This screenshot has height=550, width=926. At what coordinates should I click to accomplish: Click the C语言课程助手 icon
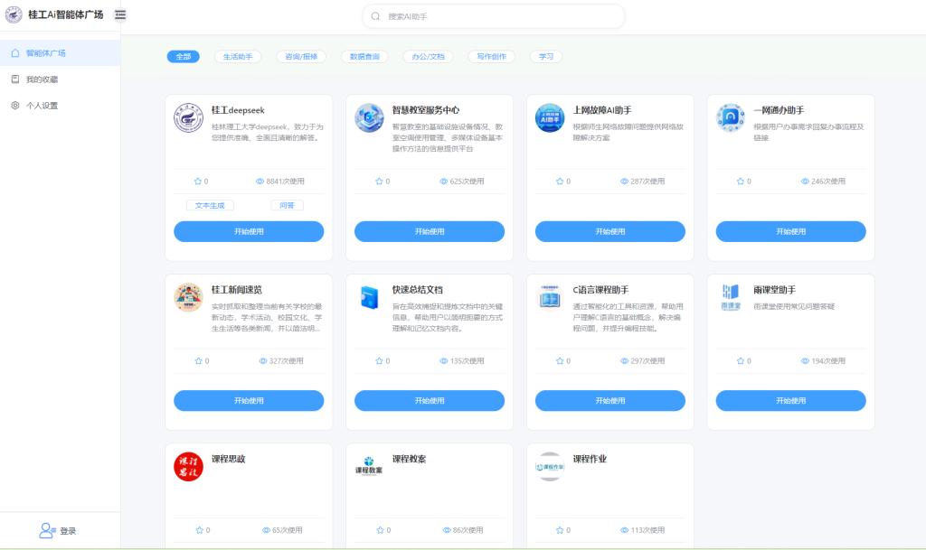[x=550, y=297]
